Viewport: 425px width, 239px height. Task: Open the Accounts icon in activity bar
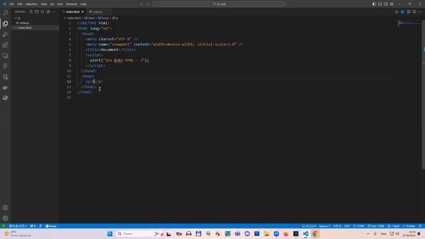[5, 208]
